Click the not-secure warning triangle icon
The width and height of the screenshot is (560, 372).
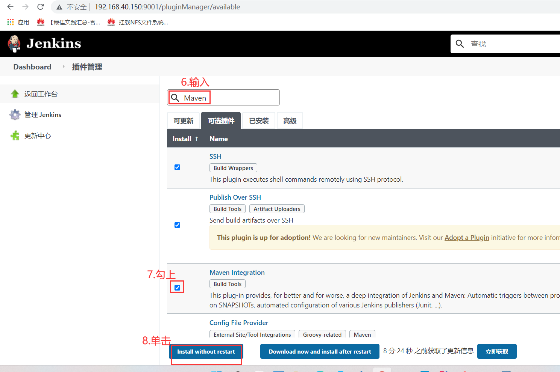59,7
